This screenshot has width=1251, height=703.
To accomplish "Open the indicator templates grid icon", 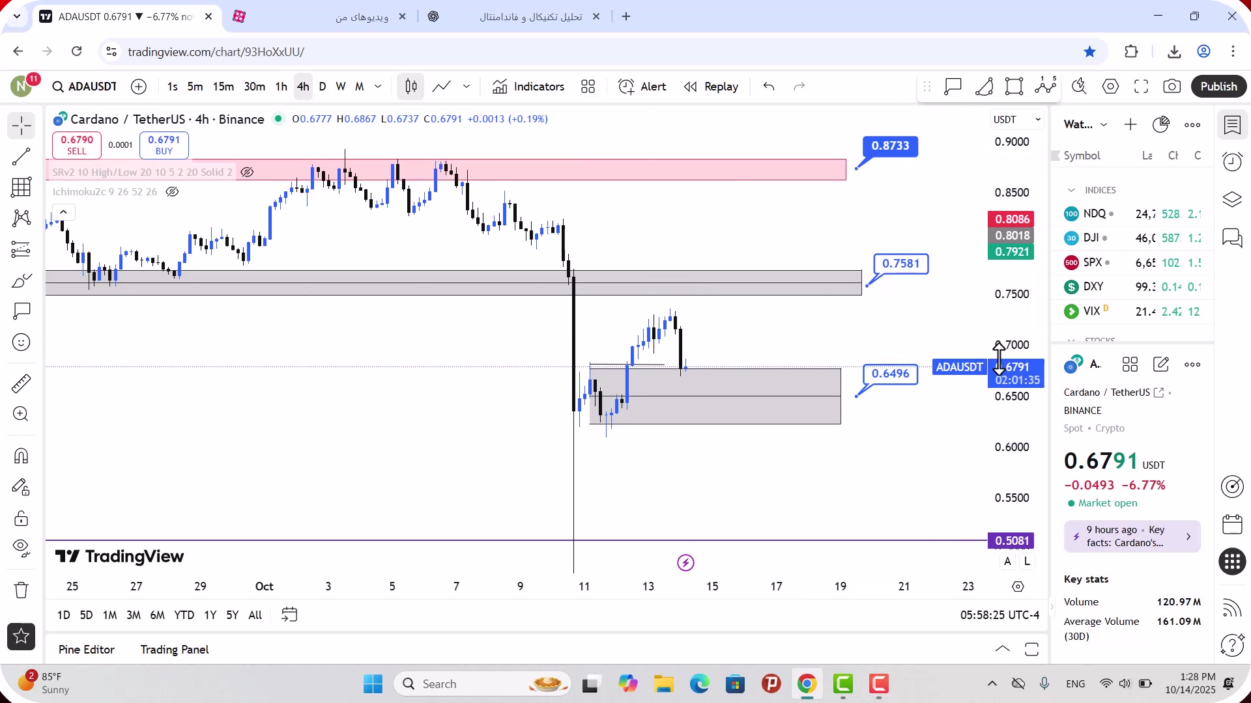I will coord(588,87).
